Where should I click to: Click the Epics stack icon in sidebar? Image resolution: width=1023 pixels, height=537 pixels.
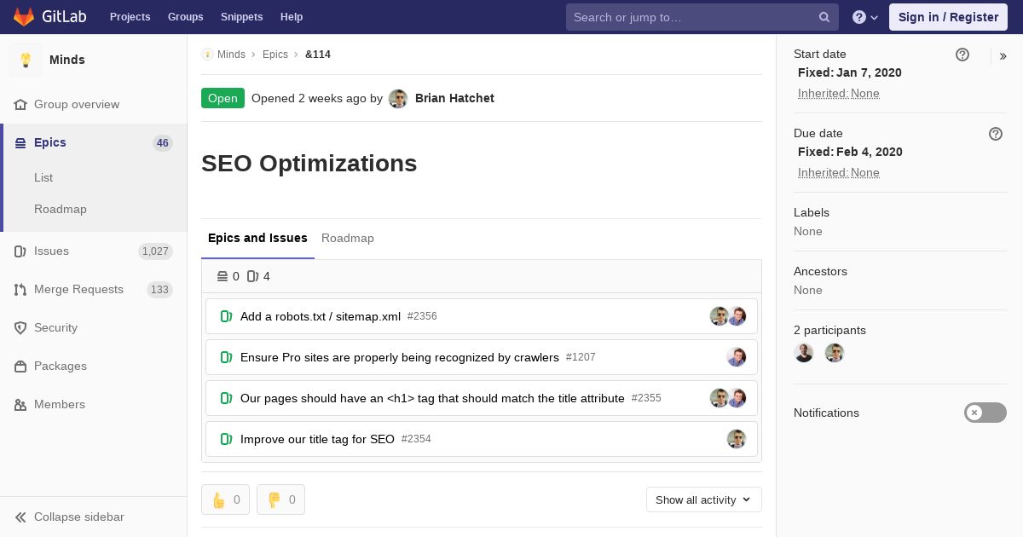pos(20,143)
